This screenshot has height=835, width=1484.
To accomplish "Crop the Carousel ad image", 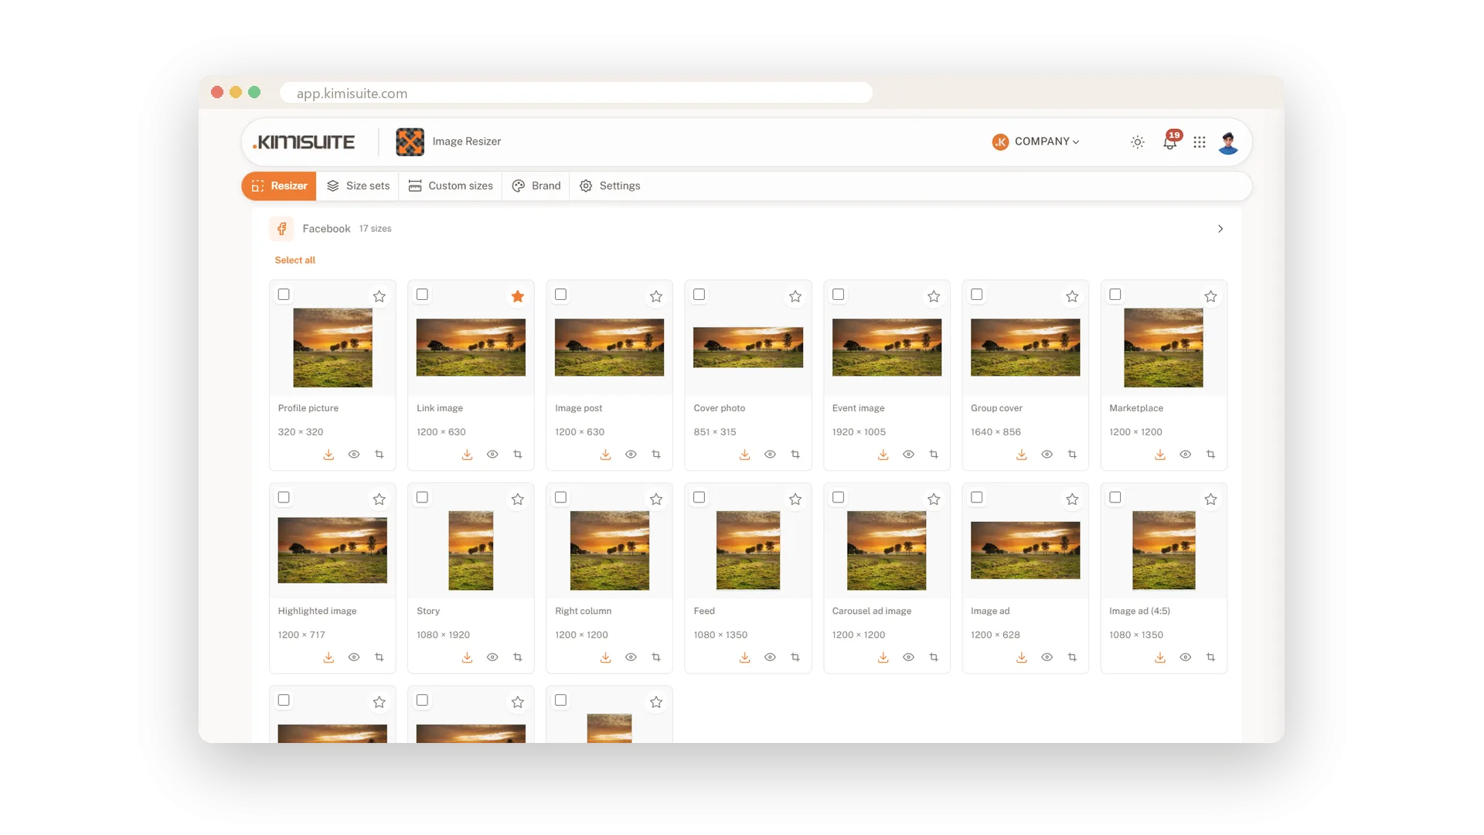I will click(934, 657).
